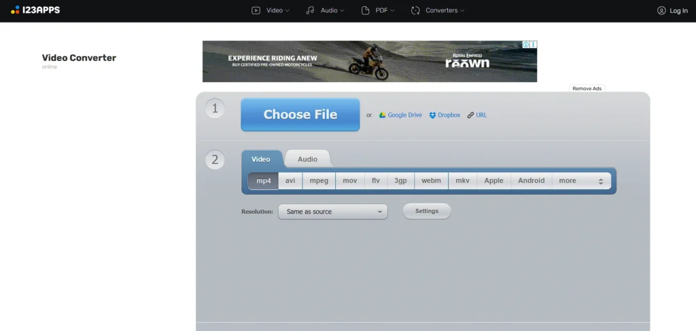Click the Video Converter heading
This screenshot has width=696, height=331.
point(79,58)
